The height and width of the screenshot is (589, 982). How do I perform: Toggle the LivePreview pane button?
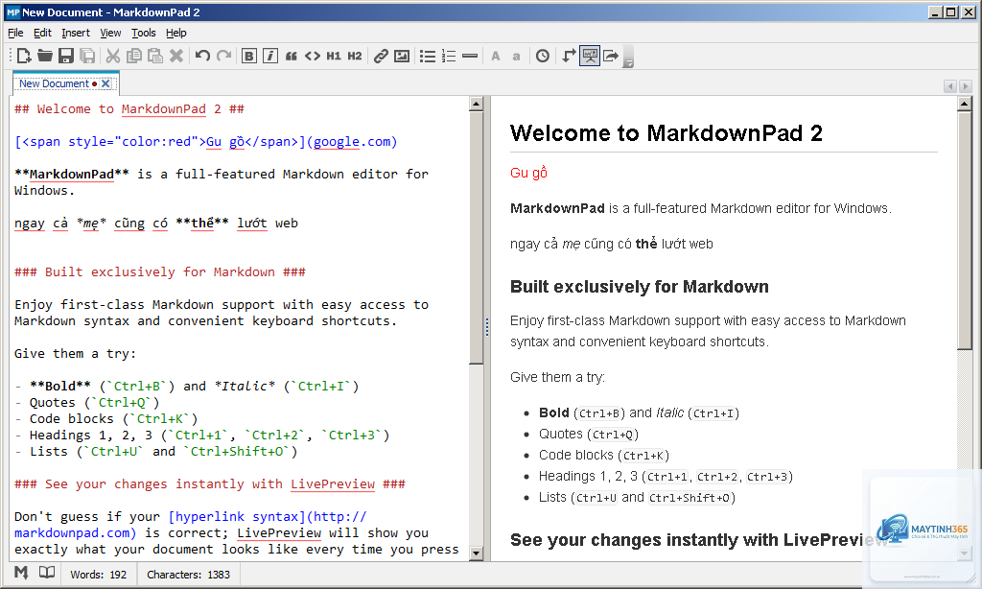pyautogui.click(x=590, y=56)
